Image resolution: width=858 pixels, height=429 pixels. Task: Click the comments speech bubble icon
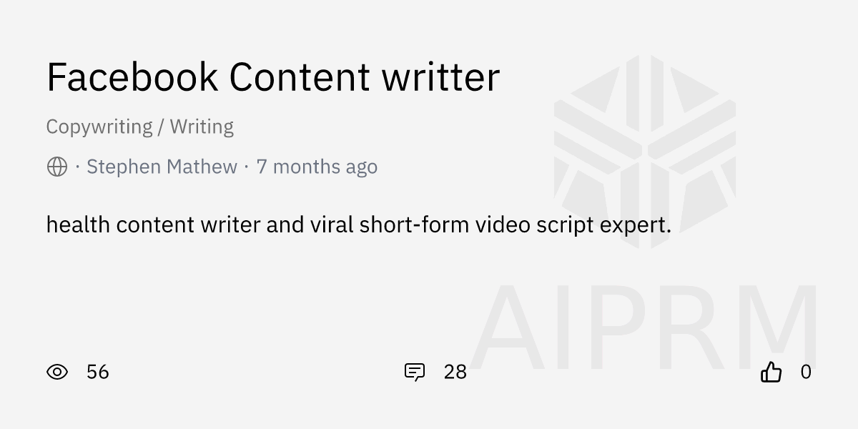415,372
